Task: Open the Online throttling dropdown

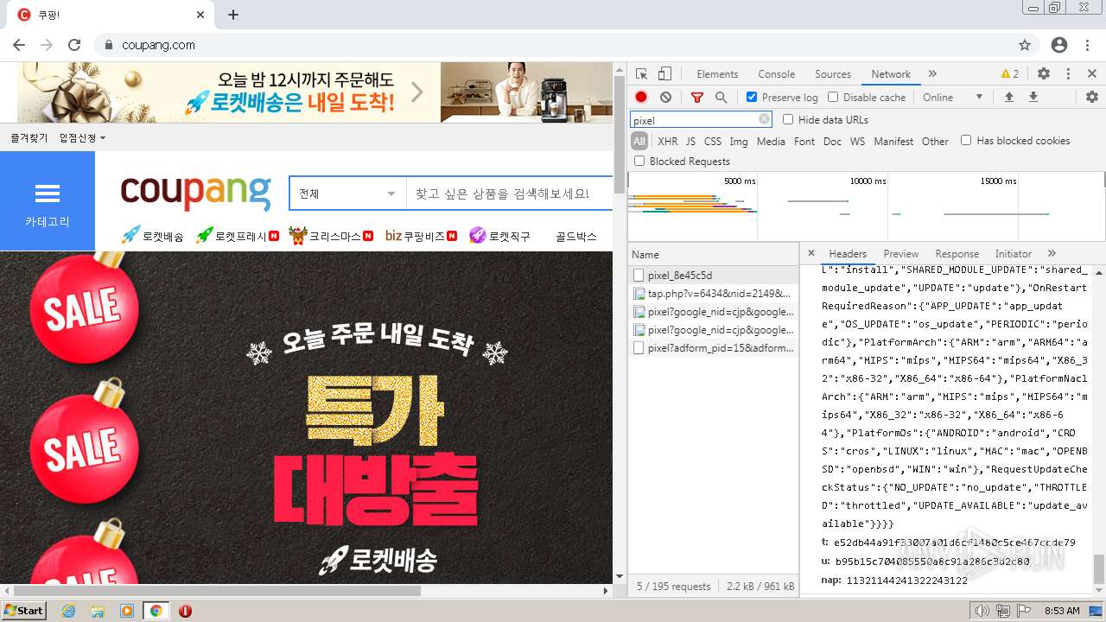Action: tap(953, 97)
